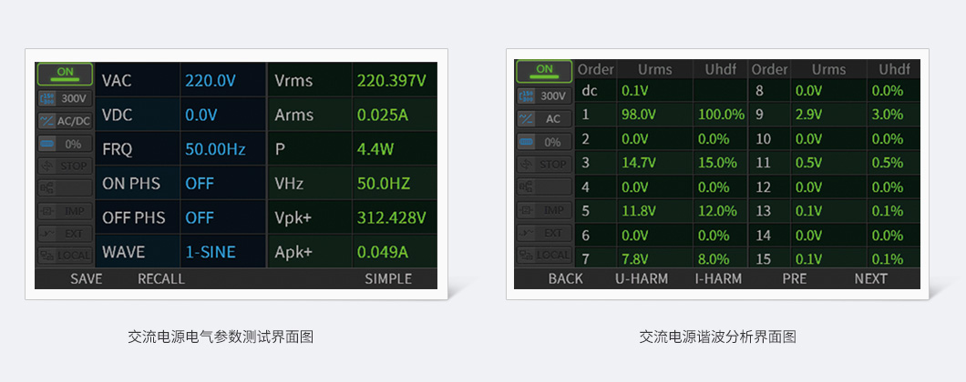Click the LOCAL icon in harmonic panel
966x382 pixels.
(544, 255)
